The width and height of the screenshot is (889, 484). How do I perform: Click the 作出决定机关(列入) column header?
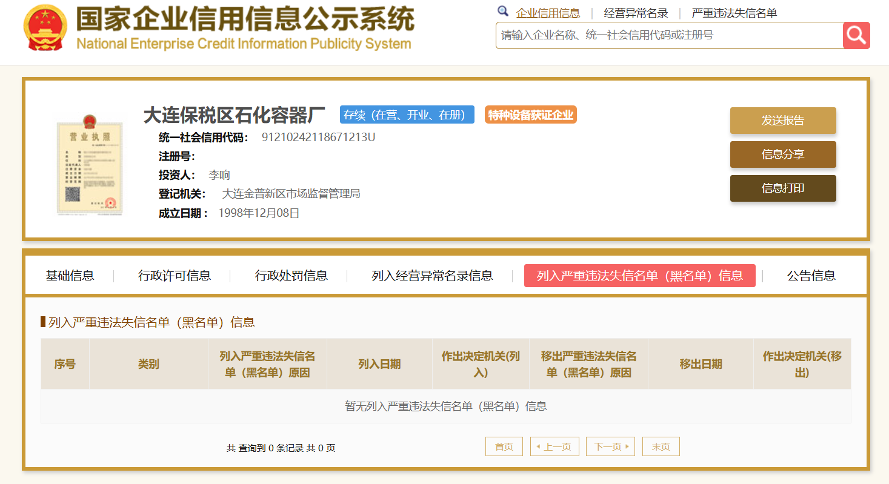(x=481, y=364)
